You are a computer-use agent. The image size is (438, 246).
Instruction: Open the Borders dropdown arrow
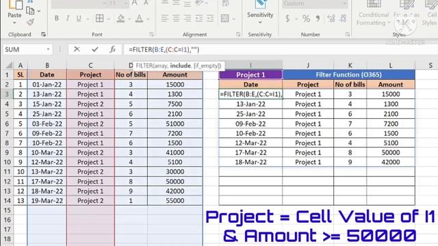coord(108,19)
